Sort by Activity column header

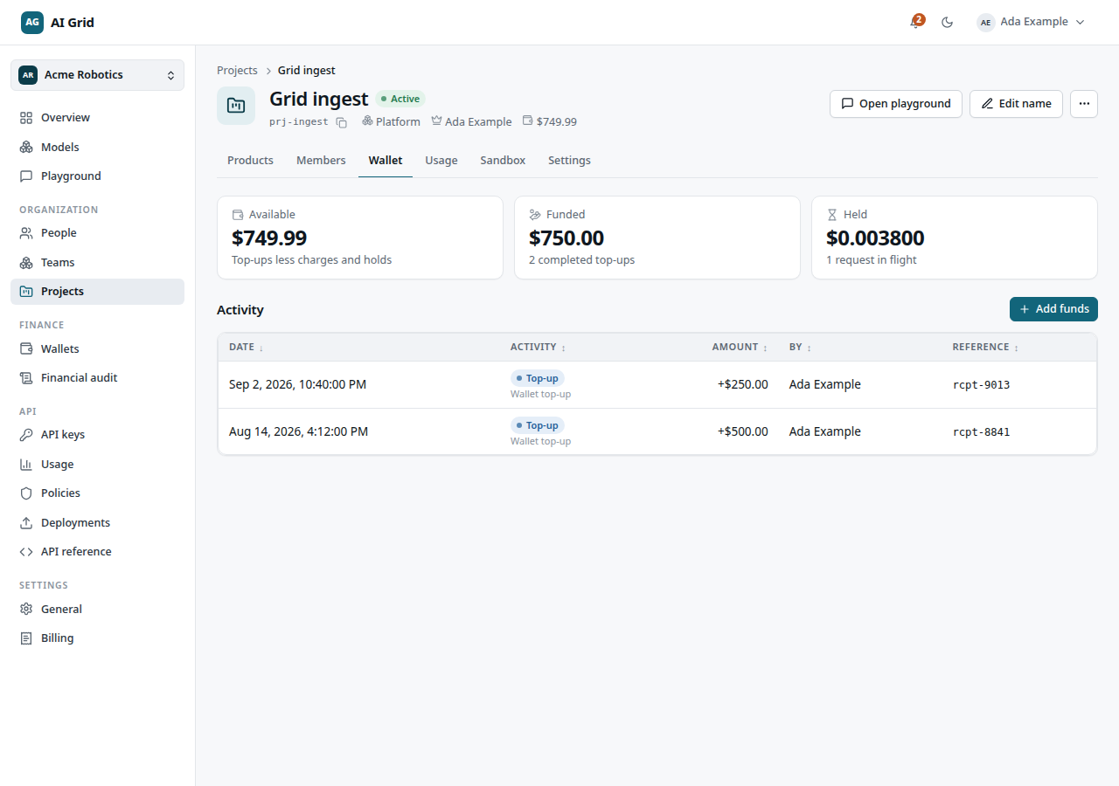point(538,347)
